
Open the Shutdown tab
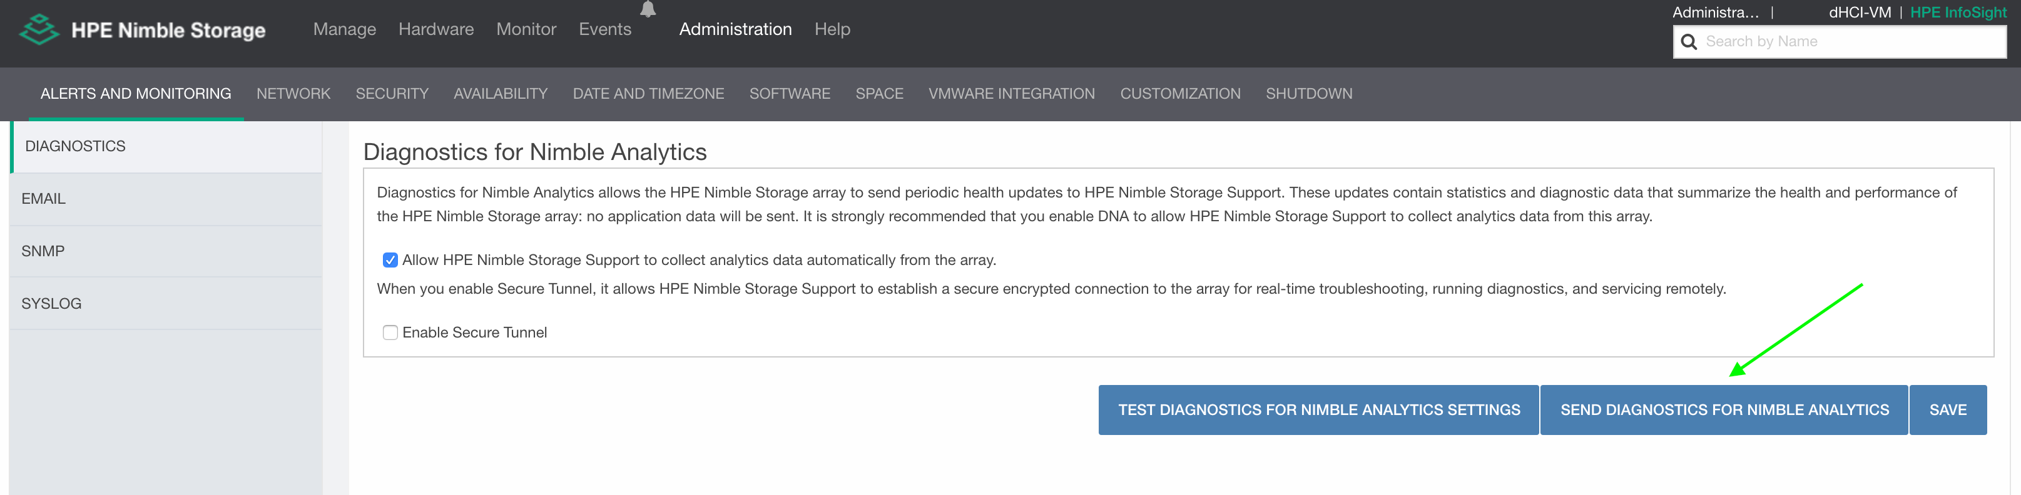coord(1308,93)
